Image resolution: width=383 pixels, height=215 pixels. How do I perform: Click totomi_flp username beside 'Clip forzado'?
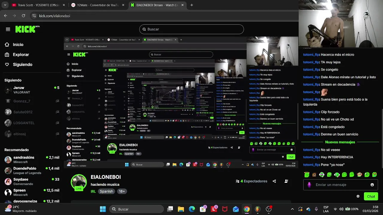[x=311, y=112]
